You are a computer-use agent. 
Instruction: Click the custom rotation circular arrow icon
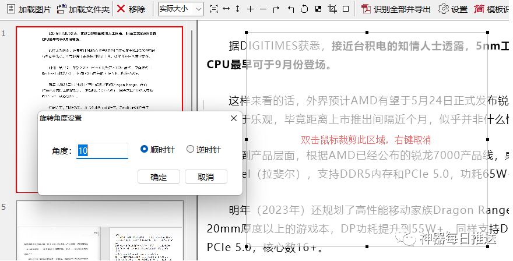click(304, 9)
